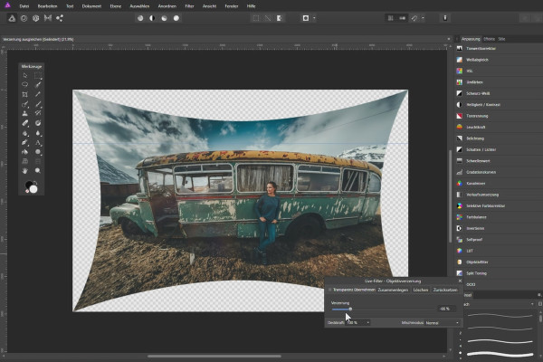Apply auto white balance white-circle icon
543x362 pixels.
[176, 18]
